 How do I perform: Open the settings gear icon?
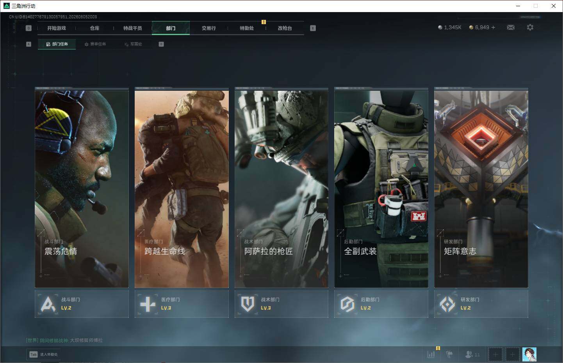(x=530, y=27)
